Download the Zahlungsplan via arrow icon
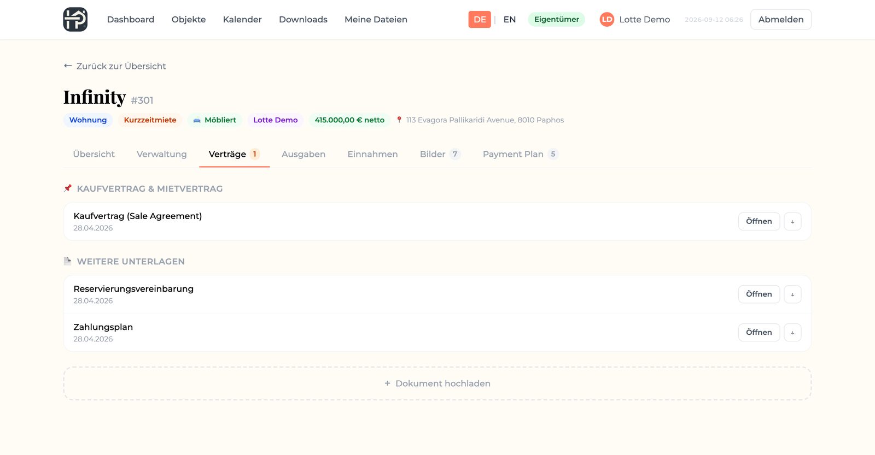This screenshot has width=875, height=455. [x=792, y=332]
